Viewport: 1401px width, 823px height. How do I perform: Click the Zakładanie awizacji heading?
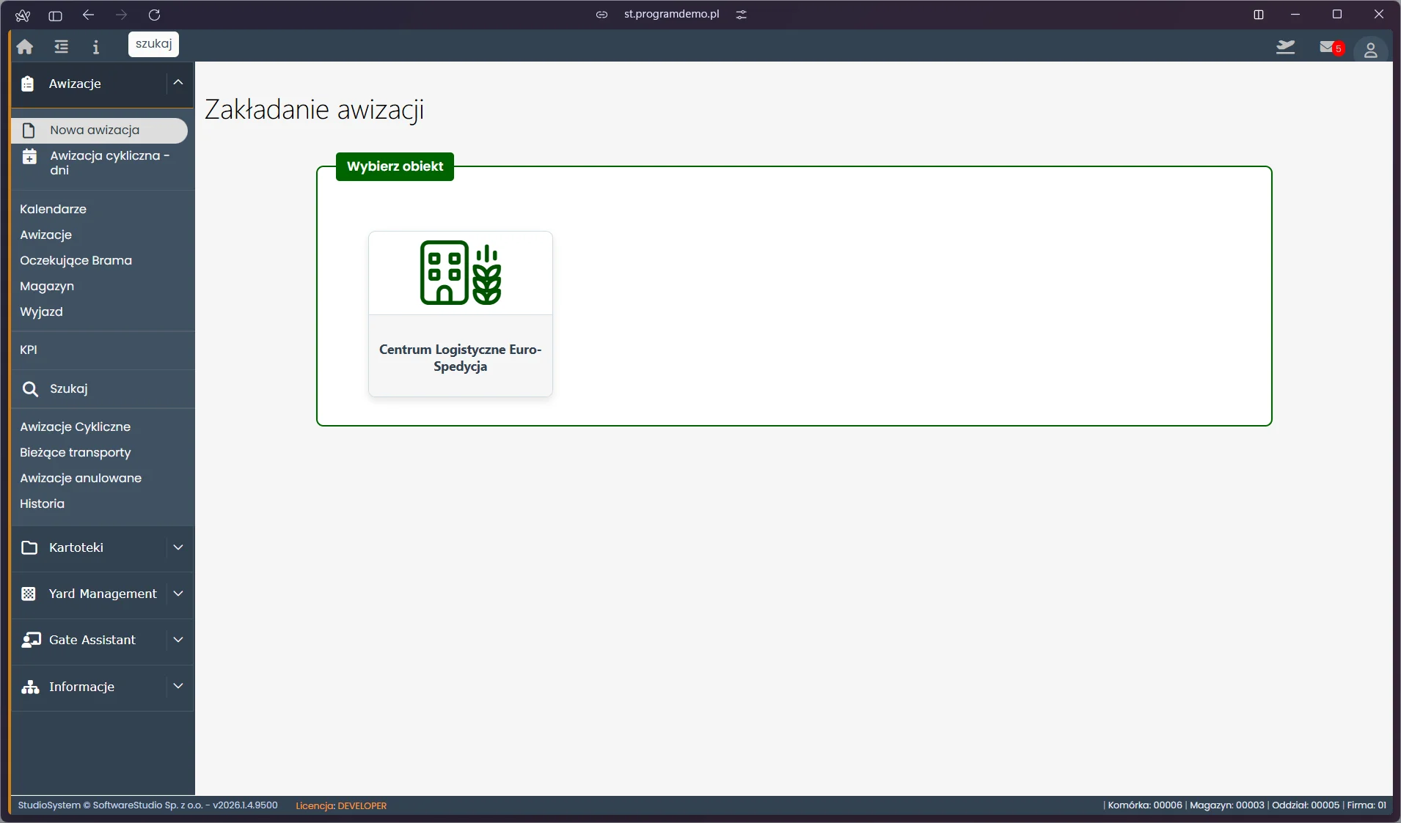pyautogui.click(x=314, y=109)
